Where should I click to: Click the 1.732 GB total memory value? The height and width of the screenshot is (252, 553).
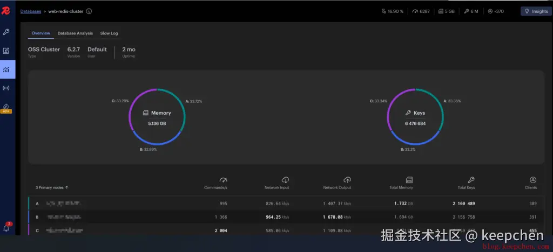(403, 204)
